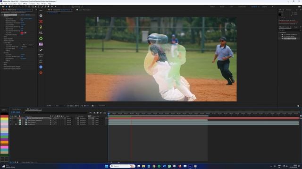
Task: Collapse the Cannon property group
Action: click(3, 17)
